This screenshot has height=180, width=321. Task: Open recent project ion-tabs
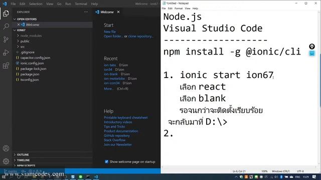[110, 65]
